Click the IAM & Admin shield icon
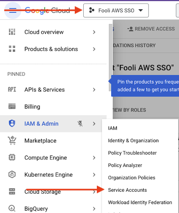Image resolution: width=179 pixels, height=213 pixels. [12, 123]
